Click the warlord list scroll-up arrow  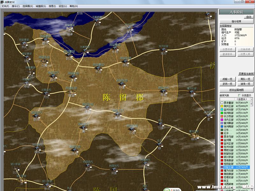(x=252, y=99)
